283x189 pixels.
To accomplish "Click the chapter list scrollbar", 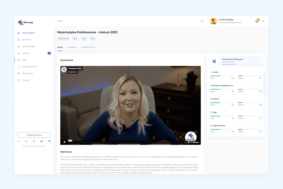I will [x=264, y=83].
